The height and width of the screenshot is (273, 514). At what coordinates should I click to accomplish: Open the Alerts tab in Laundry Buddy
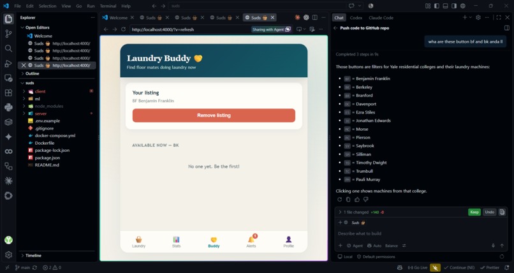[x=251, y=242]
